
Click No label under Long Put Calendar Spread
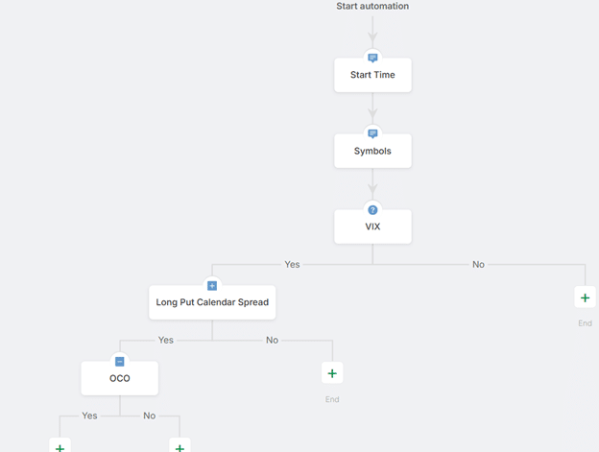272,340
